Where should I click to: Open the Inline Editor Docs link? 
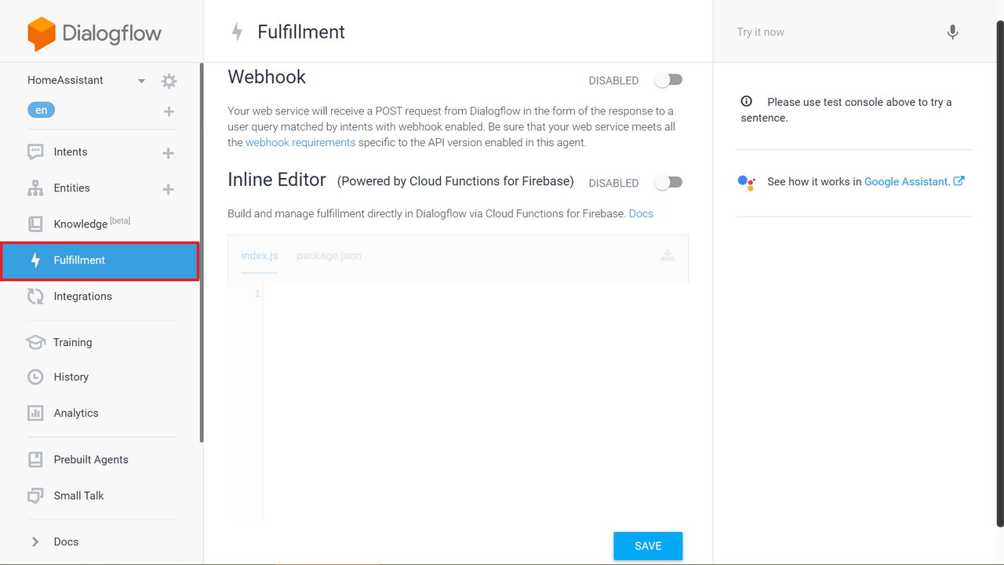(641, 213)
